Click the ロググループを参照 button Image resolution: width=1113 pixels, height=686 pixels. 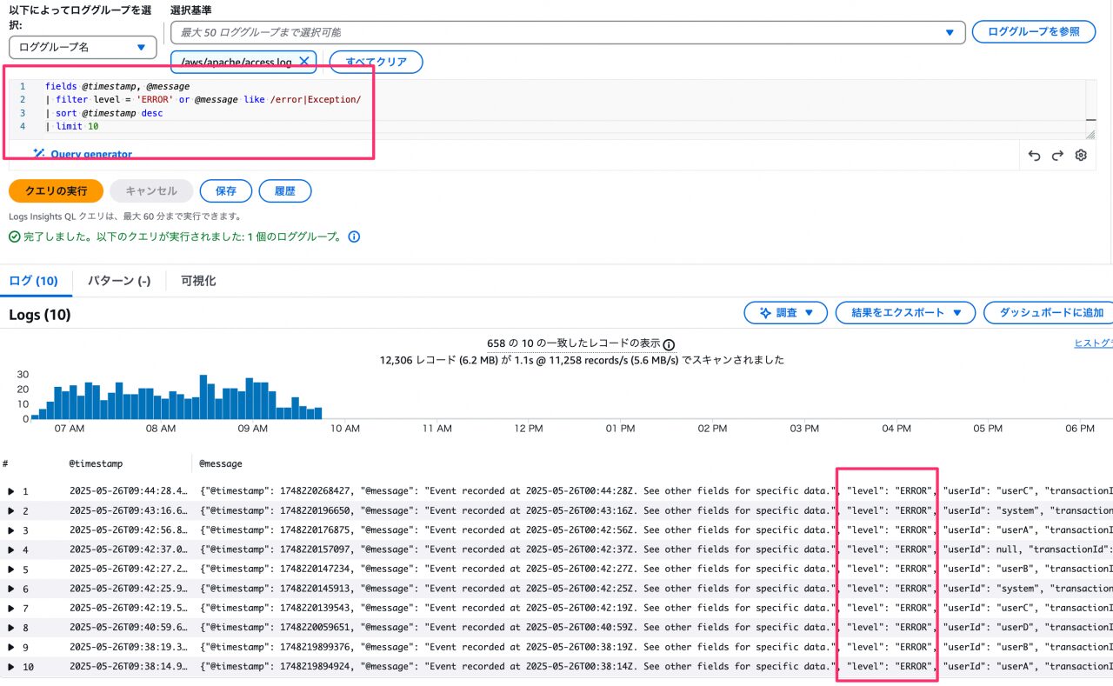(1033, 31)
